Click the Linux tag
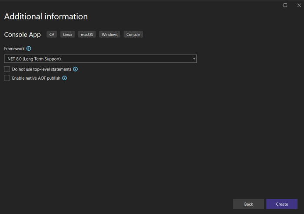This screenshot has height=214, width=304. click(x=67, y=34)
